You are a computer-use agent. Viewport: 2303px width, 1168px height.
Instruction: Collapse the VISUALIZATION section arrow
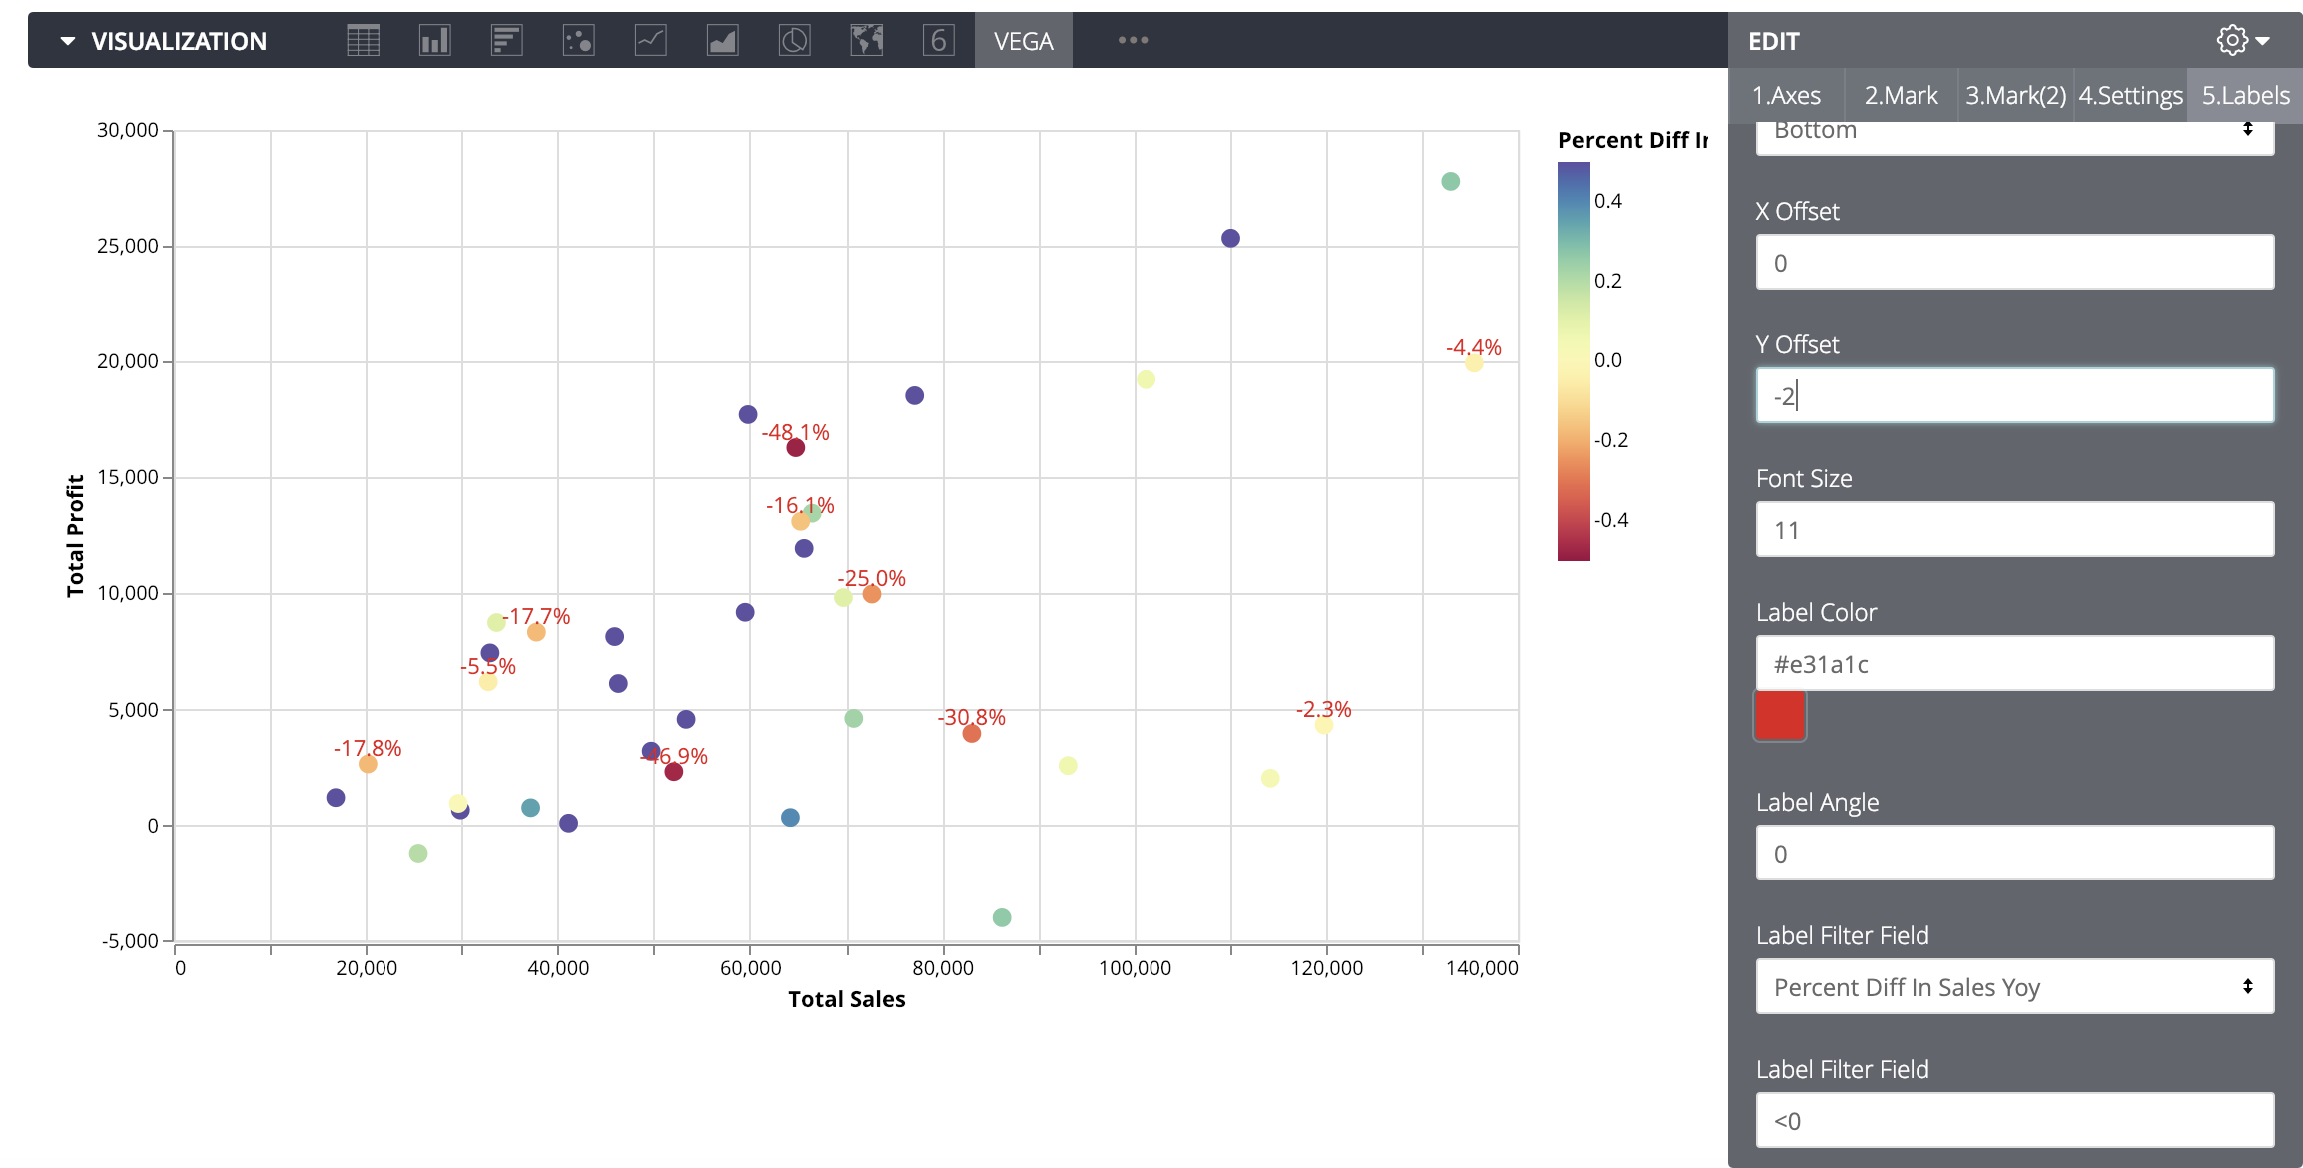pyautogui.click(x=68, y=41)
